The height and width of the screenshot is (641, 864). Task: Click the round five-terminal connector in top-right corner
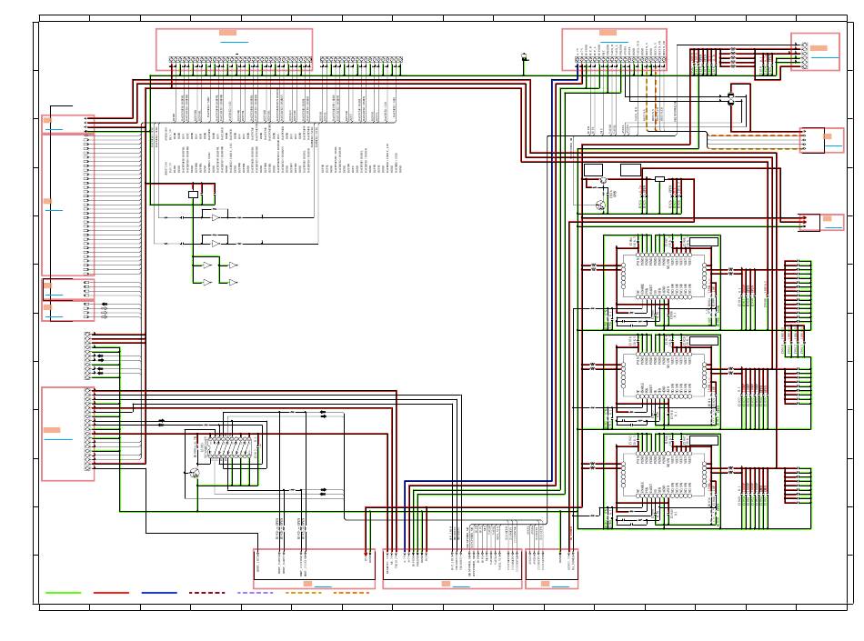coord(816,52)
